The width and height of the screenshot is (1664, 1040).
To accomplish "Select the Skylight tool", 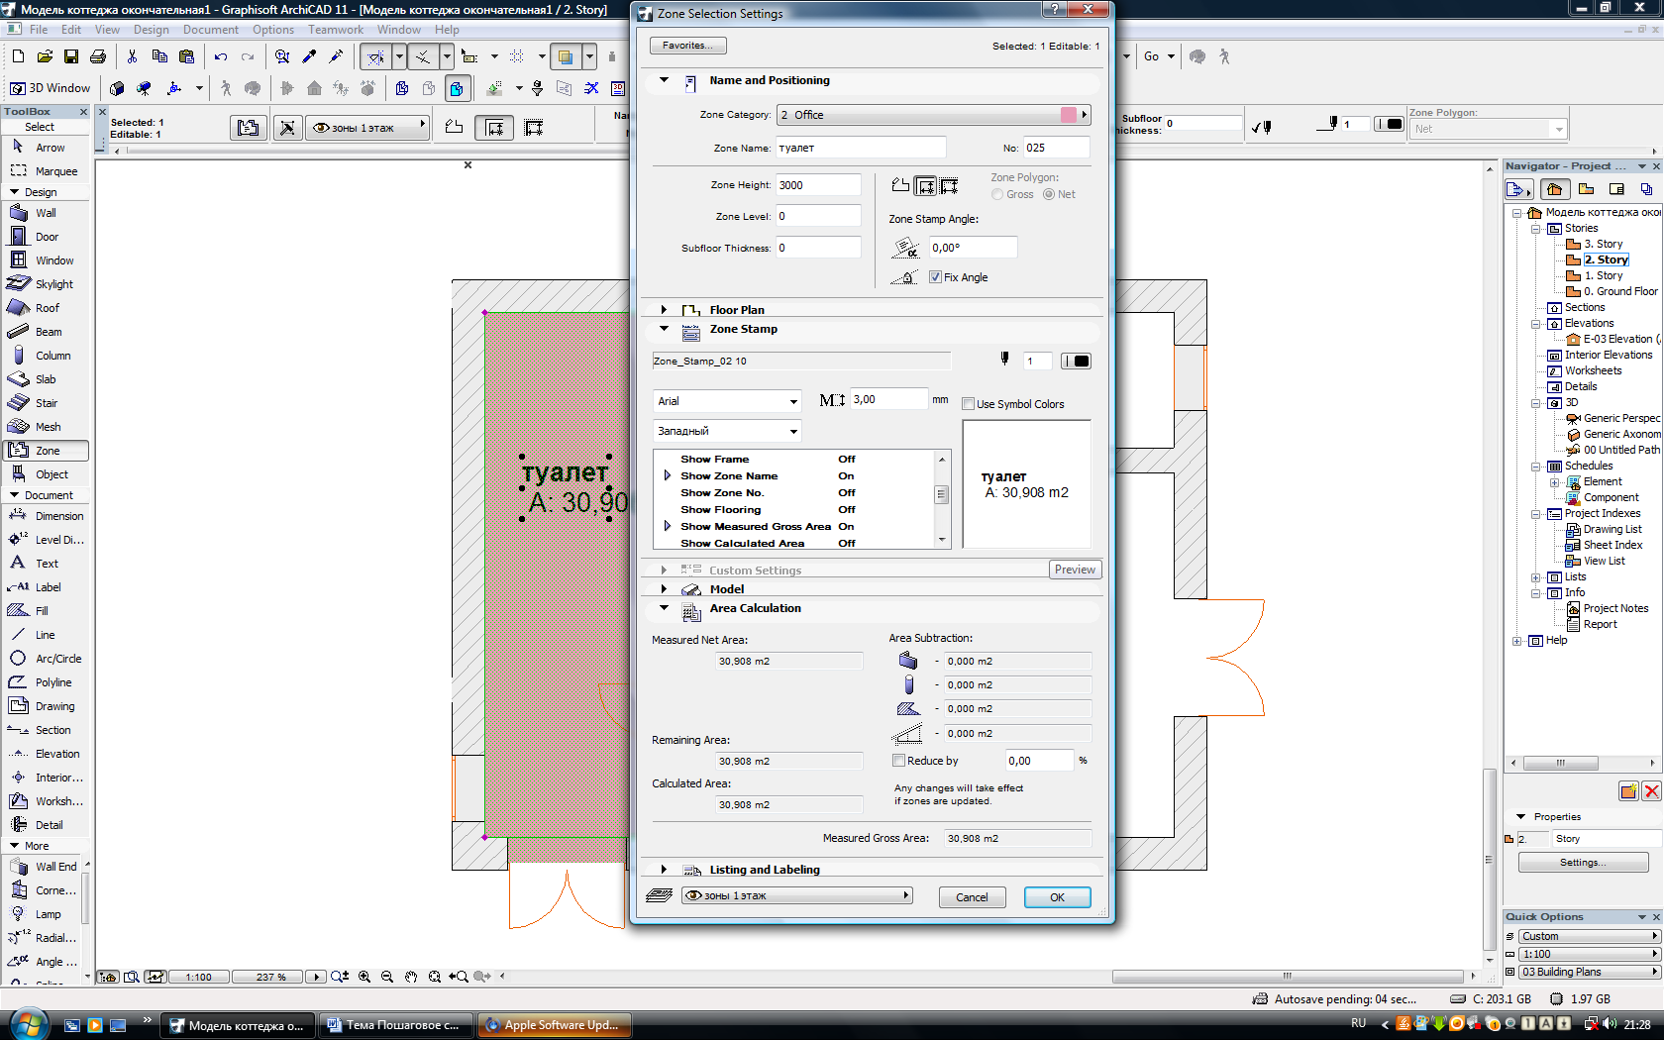I will [46, 284].
